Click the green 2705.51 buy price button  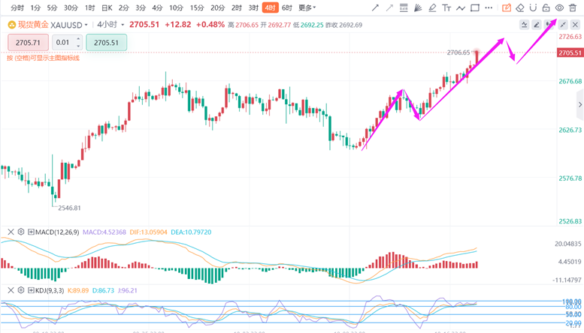106,43
